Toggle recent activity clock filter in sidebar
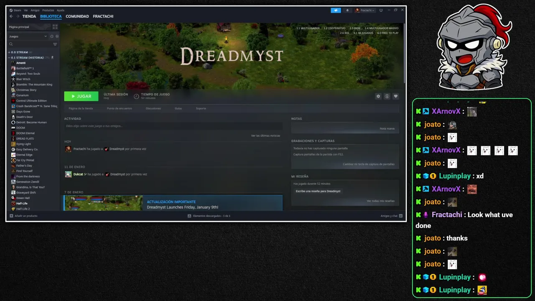Image resolution: width=535 pixels, height=301 pixels. click(x=52, y=36)
